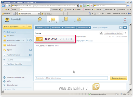Screen dimensions: 133x97
Task: Click the Wetter toolbar shortcut
Action: (x=98, y=10)
